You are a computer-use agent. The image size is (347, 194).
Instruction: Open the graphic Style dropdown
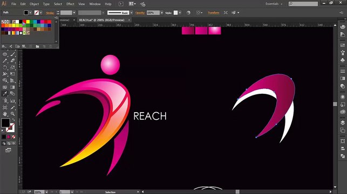pyautogui.click(x=180, y=12)
